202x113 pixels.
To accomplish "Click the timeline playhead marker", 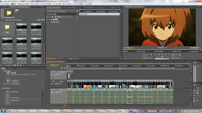I will [68, 67].
